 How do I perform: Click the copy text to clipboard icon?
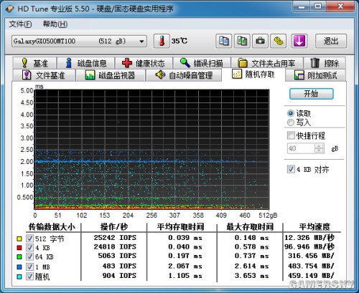223,41
